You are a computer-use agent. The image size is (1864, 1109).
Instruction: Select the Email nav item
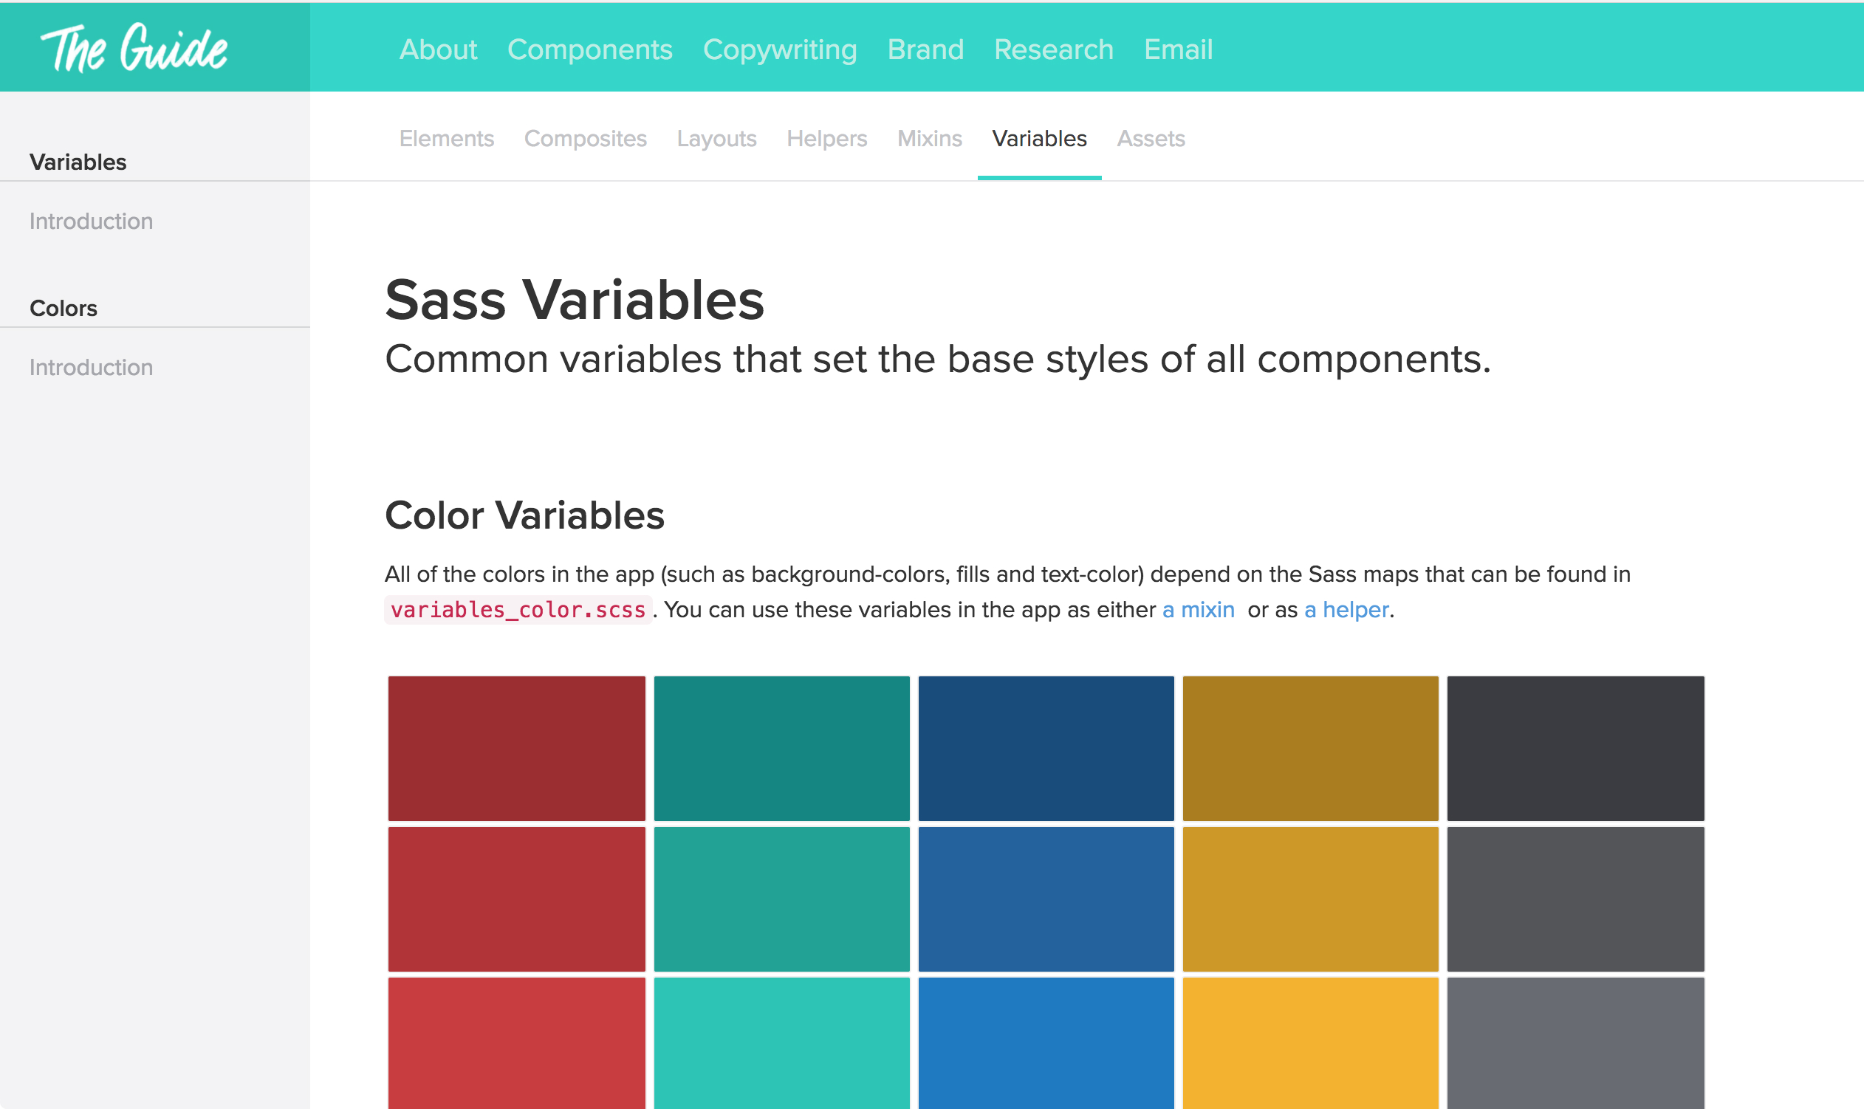point(1178,49)
